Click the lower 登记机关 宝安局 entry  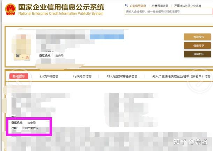pyautogui.click(x=23, y=122)
